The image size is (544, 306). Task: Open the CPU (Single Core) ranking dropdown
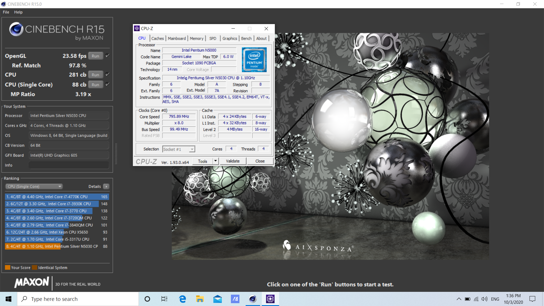click(34, 186)
